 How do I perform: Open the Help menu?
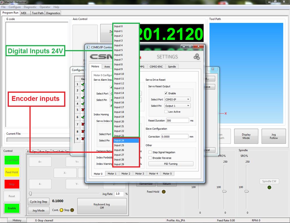tap(56, 7)
